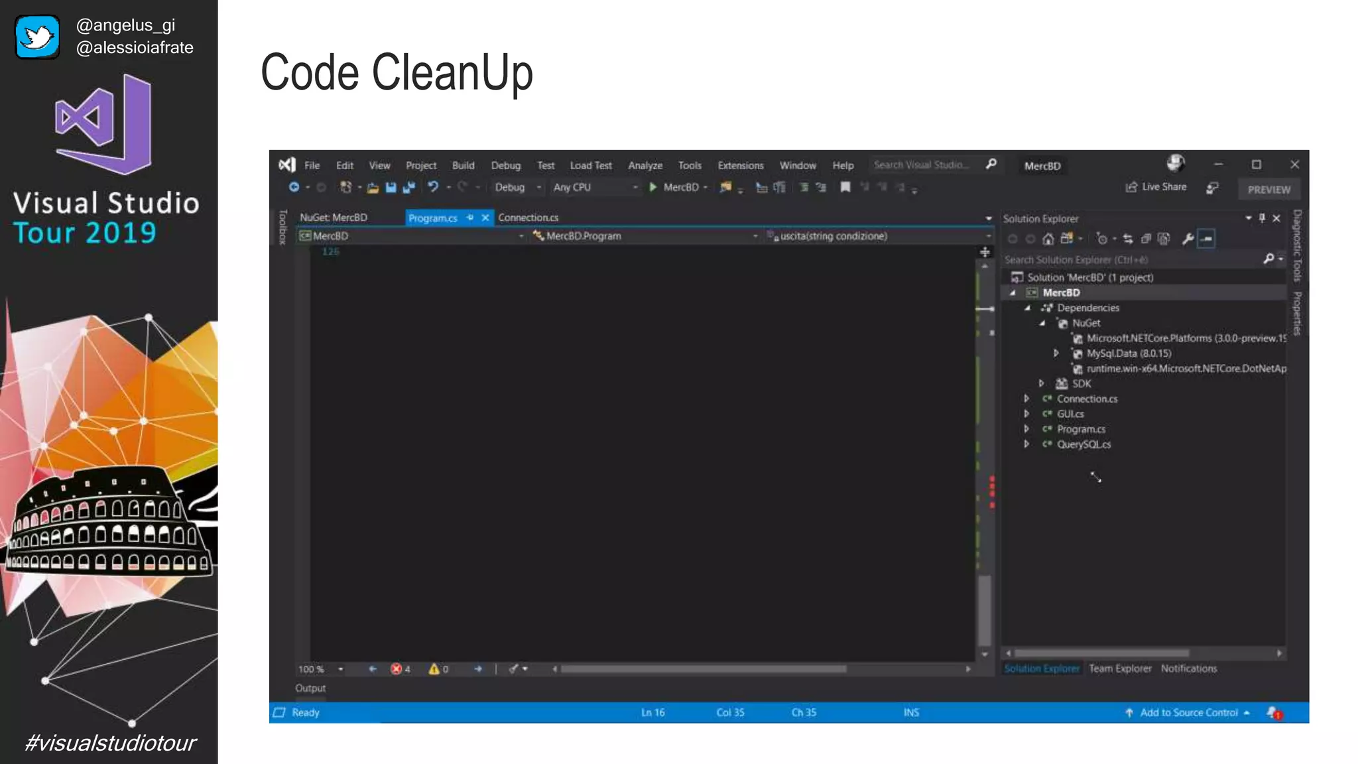Click the Open File folder icon
The image size is (1358, 764).
point(373,188)
